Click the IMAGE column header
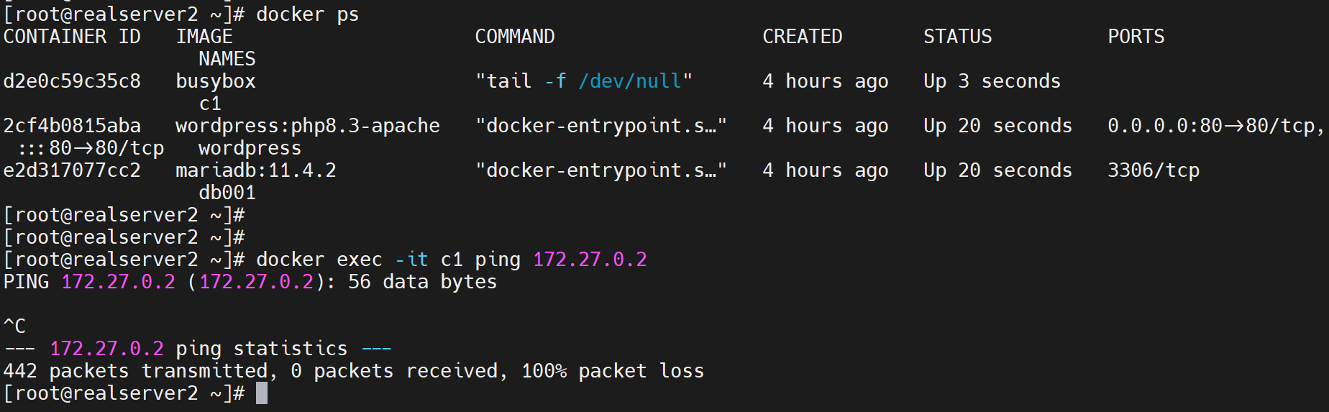 [x=204, y=37]
